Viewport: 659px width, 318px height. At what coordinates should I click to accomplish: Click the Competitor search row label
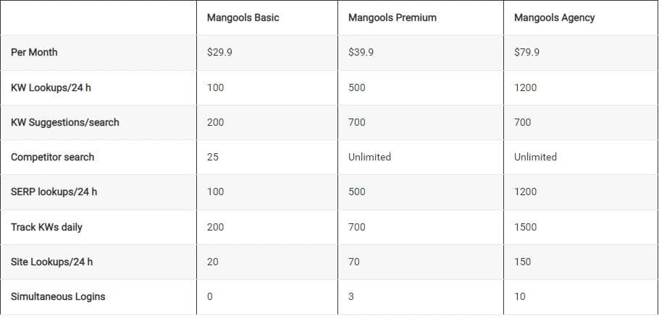pyautogui.click(x=52, y=157)
